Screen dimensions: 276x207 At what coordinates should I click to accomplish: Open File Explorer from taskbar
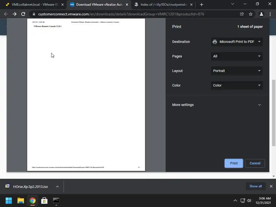tap(20, 201)
